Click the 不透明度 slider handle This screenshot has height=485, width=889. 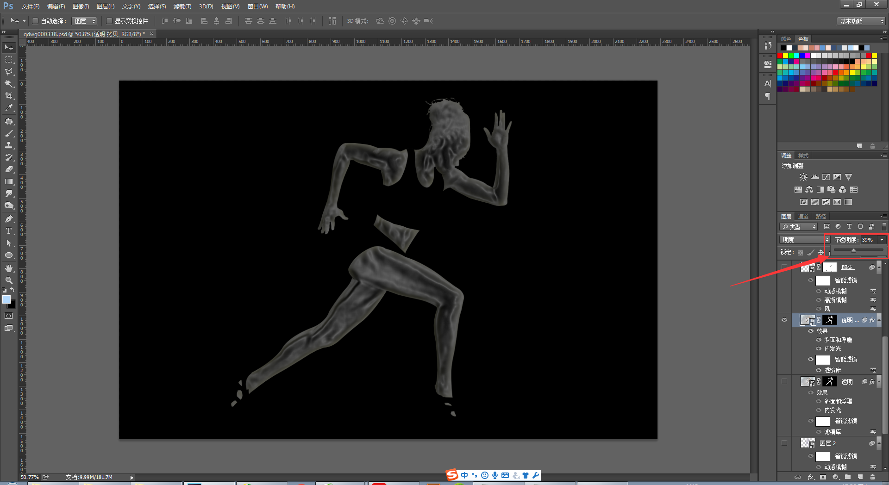[x=853, y=250]
